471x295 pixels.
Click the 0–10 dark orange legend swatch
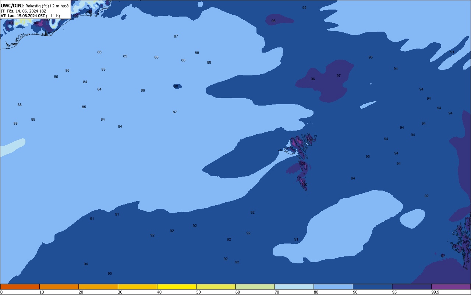(20, 287)
